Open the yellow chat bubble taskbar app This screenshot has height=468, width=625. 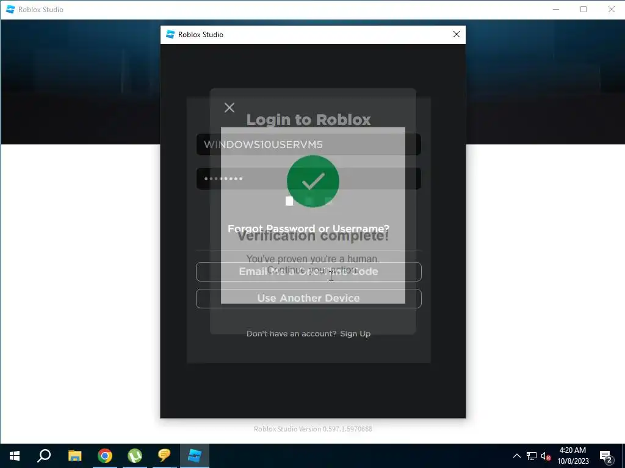pyautogui.click(x=164, y=456)
